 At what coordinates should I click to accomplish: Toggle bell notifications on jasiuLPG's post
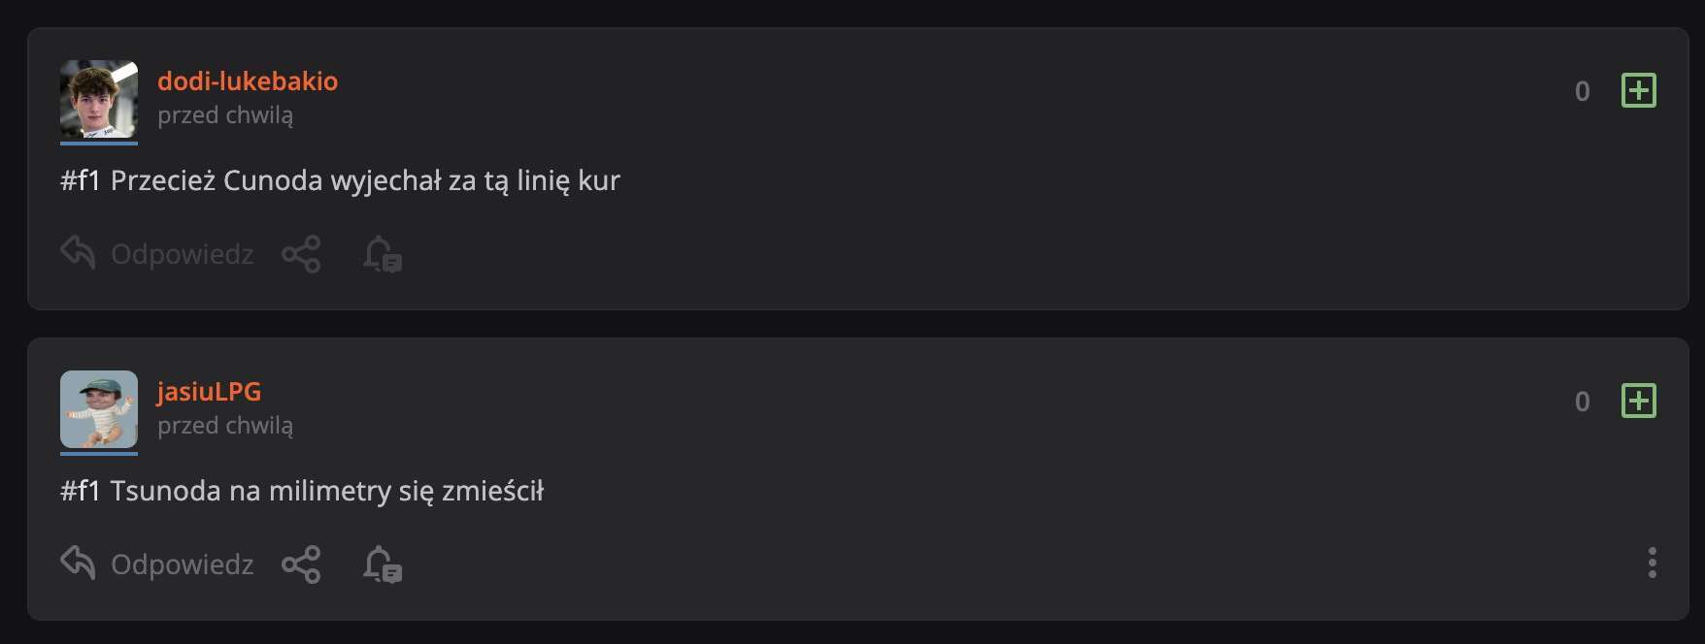[x=383, y=564]
